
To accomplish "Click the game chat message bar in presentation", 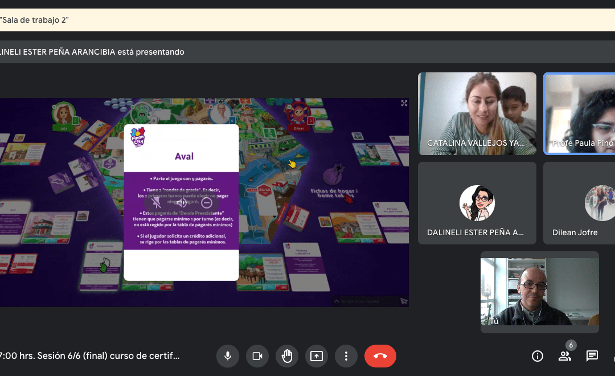I will (x=370, y=301).
